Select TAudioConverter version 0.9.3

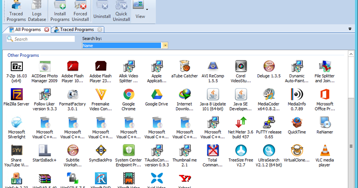tap(157, 156)
